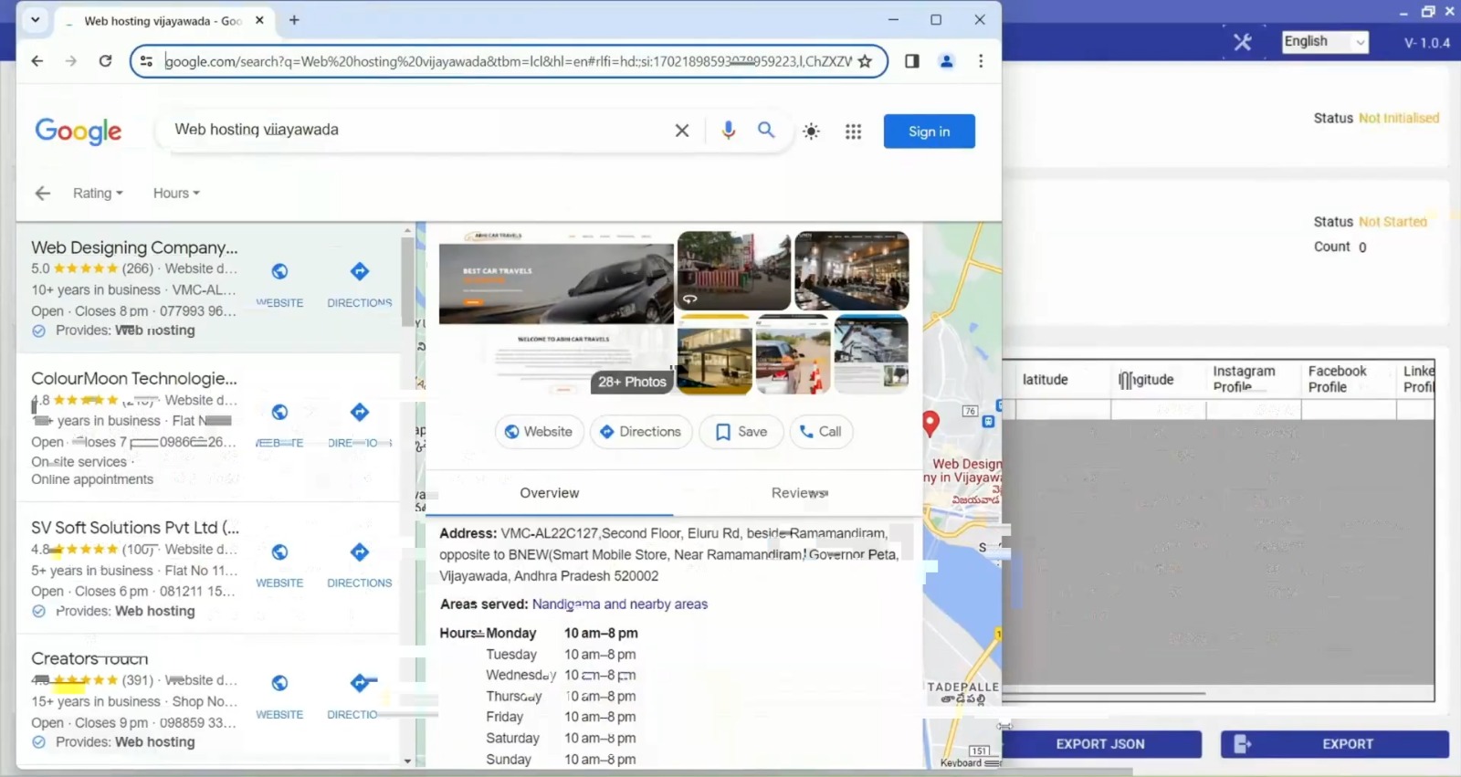The image size is (1461, 777).
Task: Open the Google apps grid icon
Action: tap(853, 131)
